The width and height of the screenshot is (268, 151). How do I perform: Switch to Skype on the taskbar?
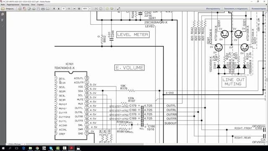click(51, 148)
